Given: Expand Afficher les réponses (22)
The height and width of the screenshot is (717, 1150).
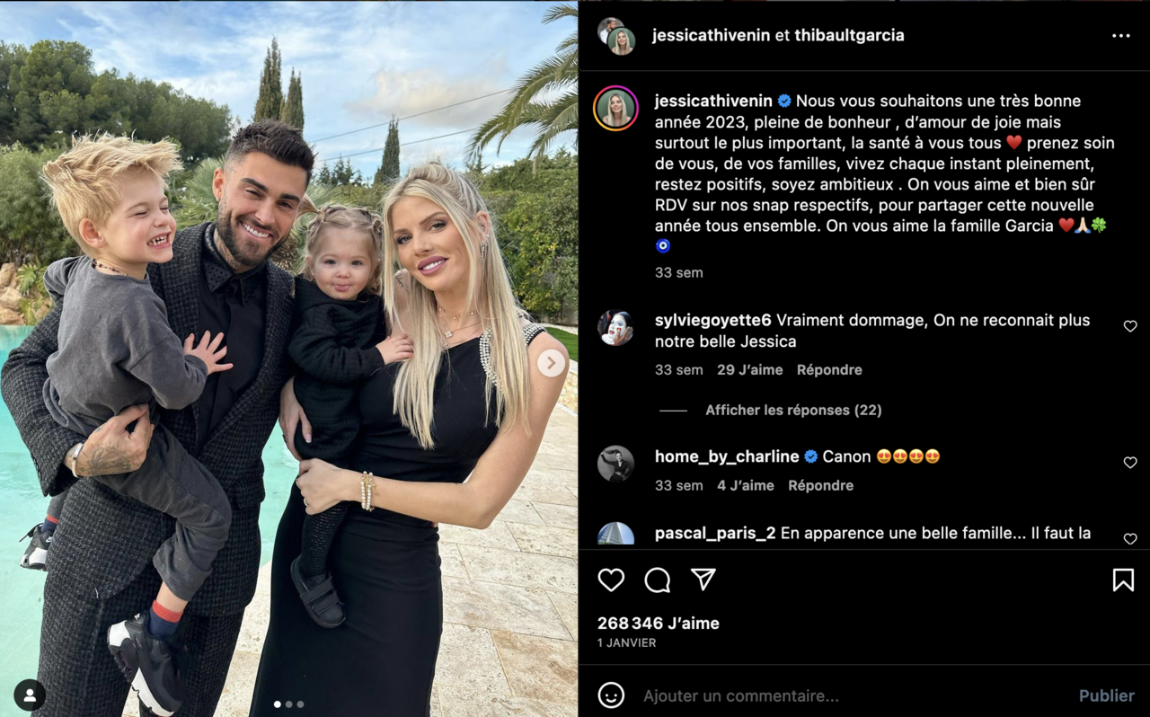Looking at the screenshot, I should pos(793,410).
